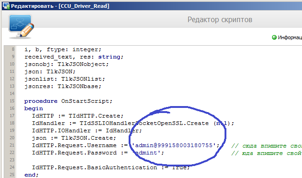302x178 pixels.
Task: Click the username string 'admin@999158003180755'
Action: pyautogui.click(x=174, y=145)
